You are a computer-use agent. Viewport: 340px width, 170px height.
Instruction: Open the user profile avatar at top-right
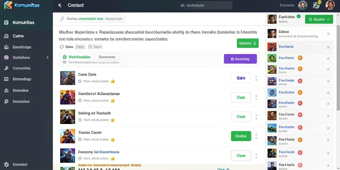[330, 5]
